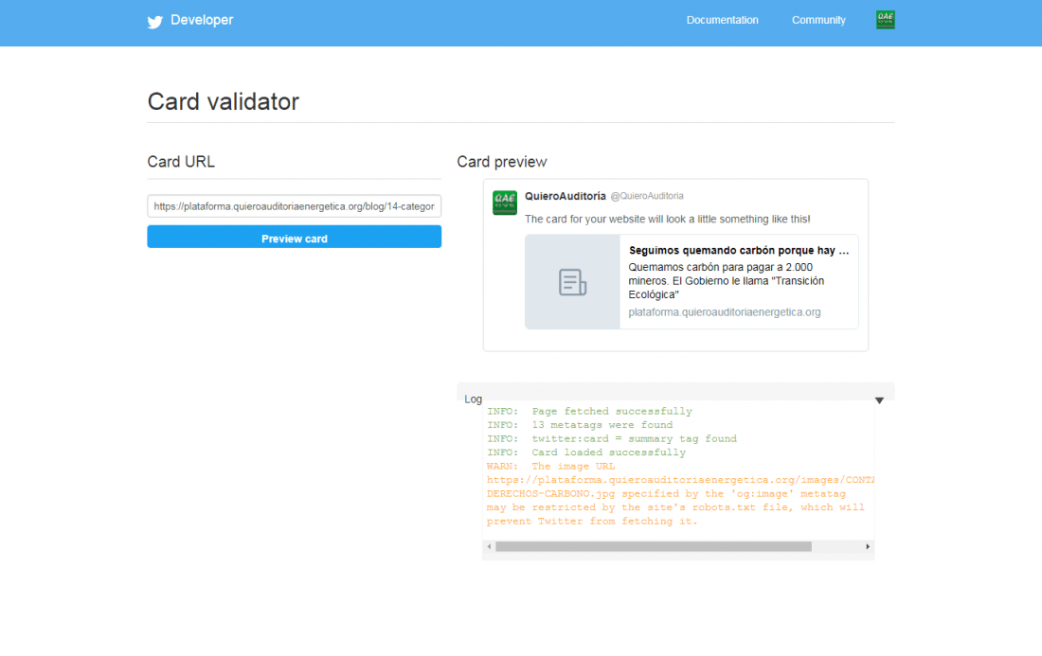Screen dimensions: 1042x656
Task: Click the 'WARN: The image URL' log line
Action: click(x=551, y=466)
